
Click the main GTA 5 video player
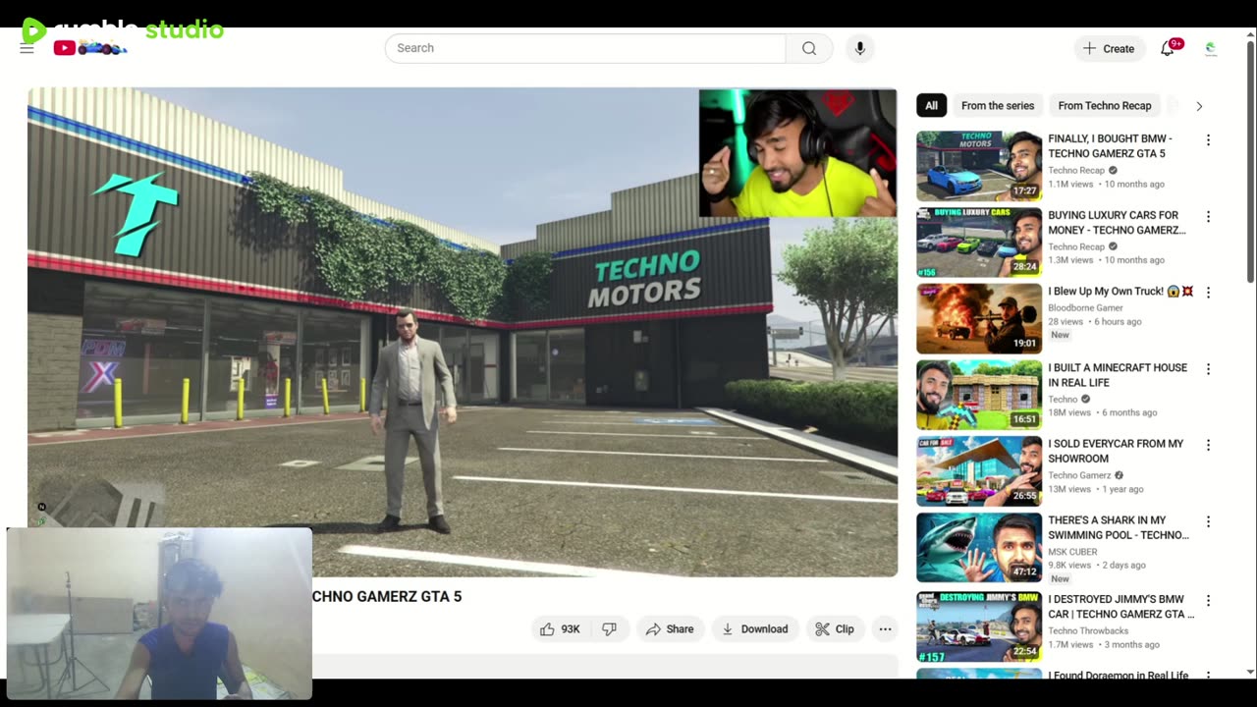point(463,332)
